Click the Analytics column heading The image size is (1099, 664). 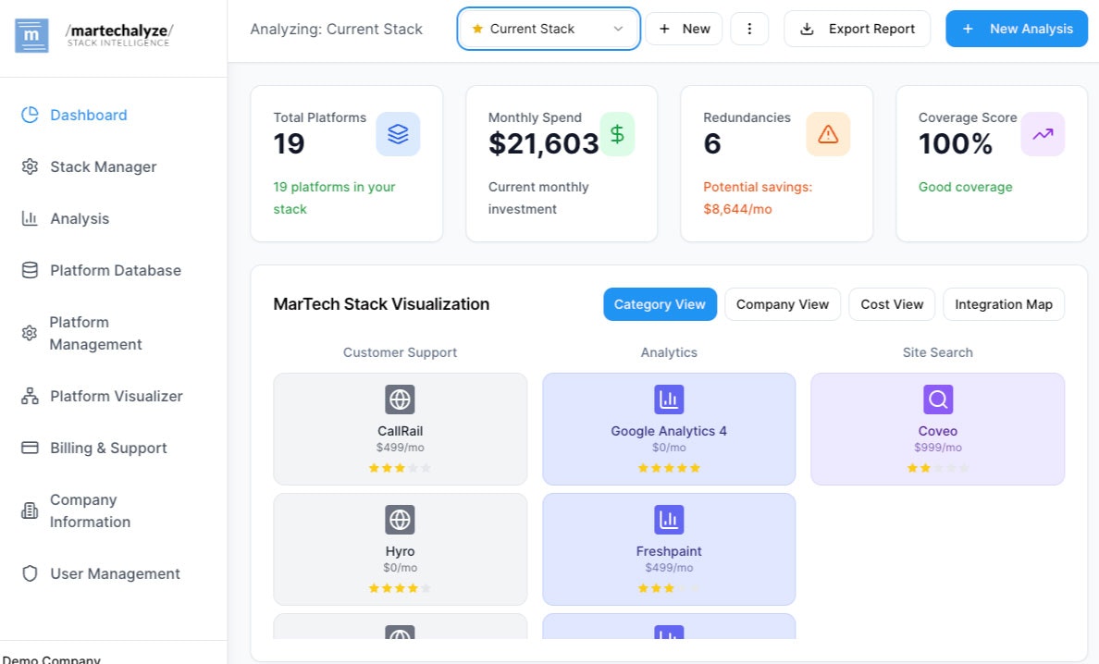[669, 352]
